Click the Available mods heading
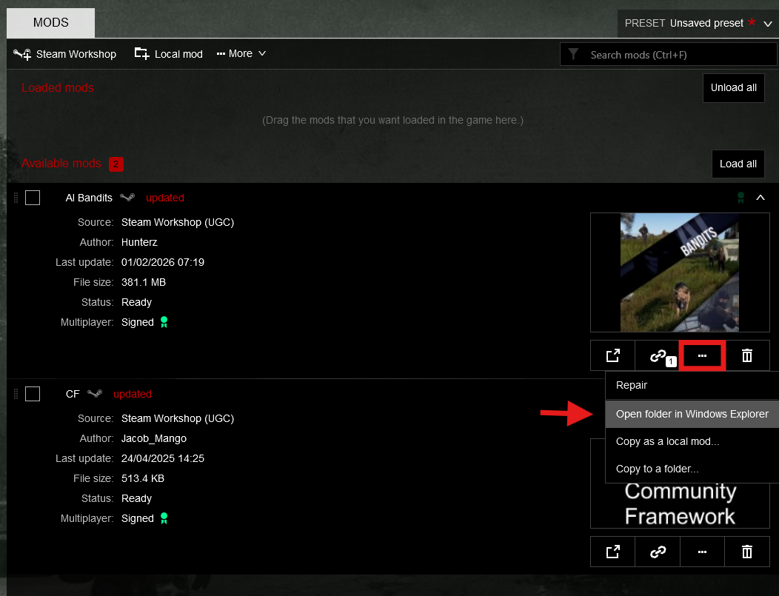The height and width of the screenshot is (596, 779). 61,164
